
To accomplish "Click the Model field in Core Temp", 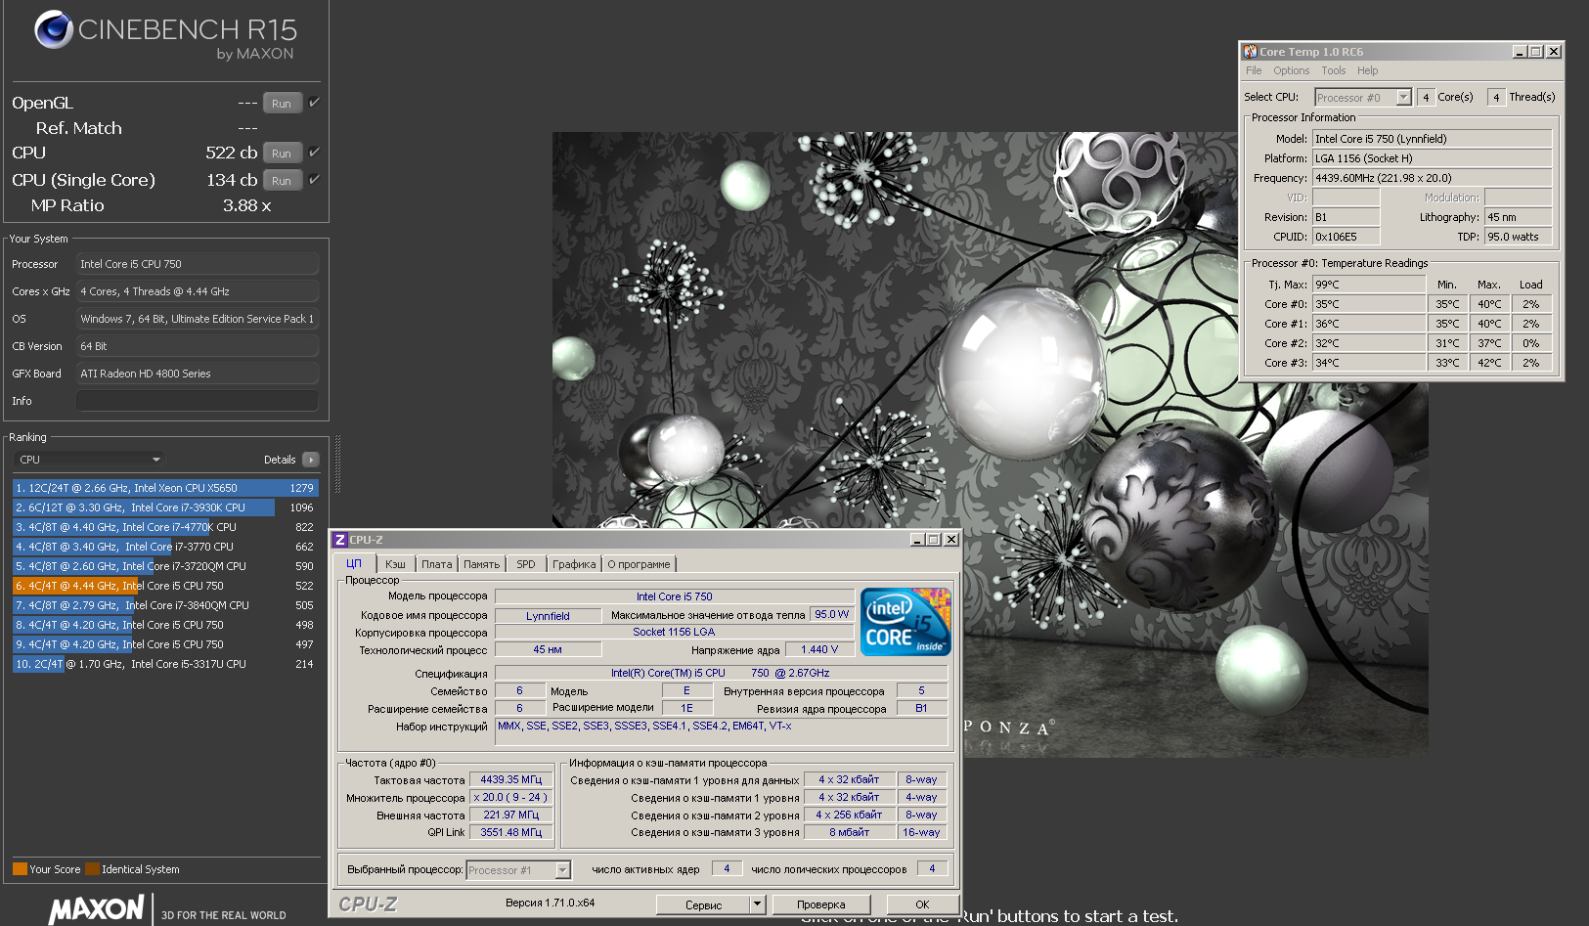I will coord(1433,139).
